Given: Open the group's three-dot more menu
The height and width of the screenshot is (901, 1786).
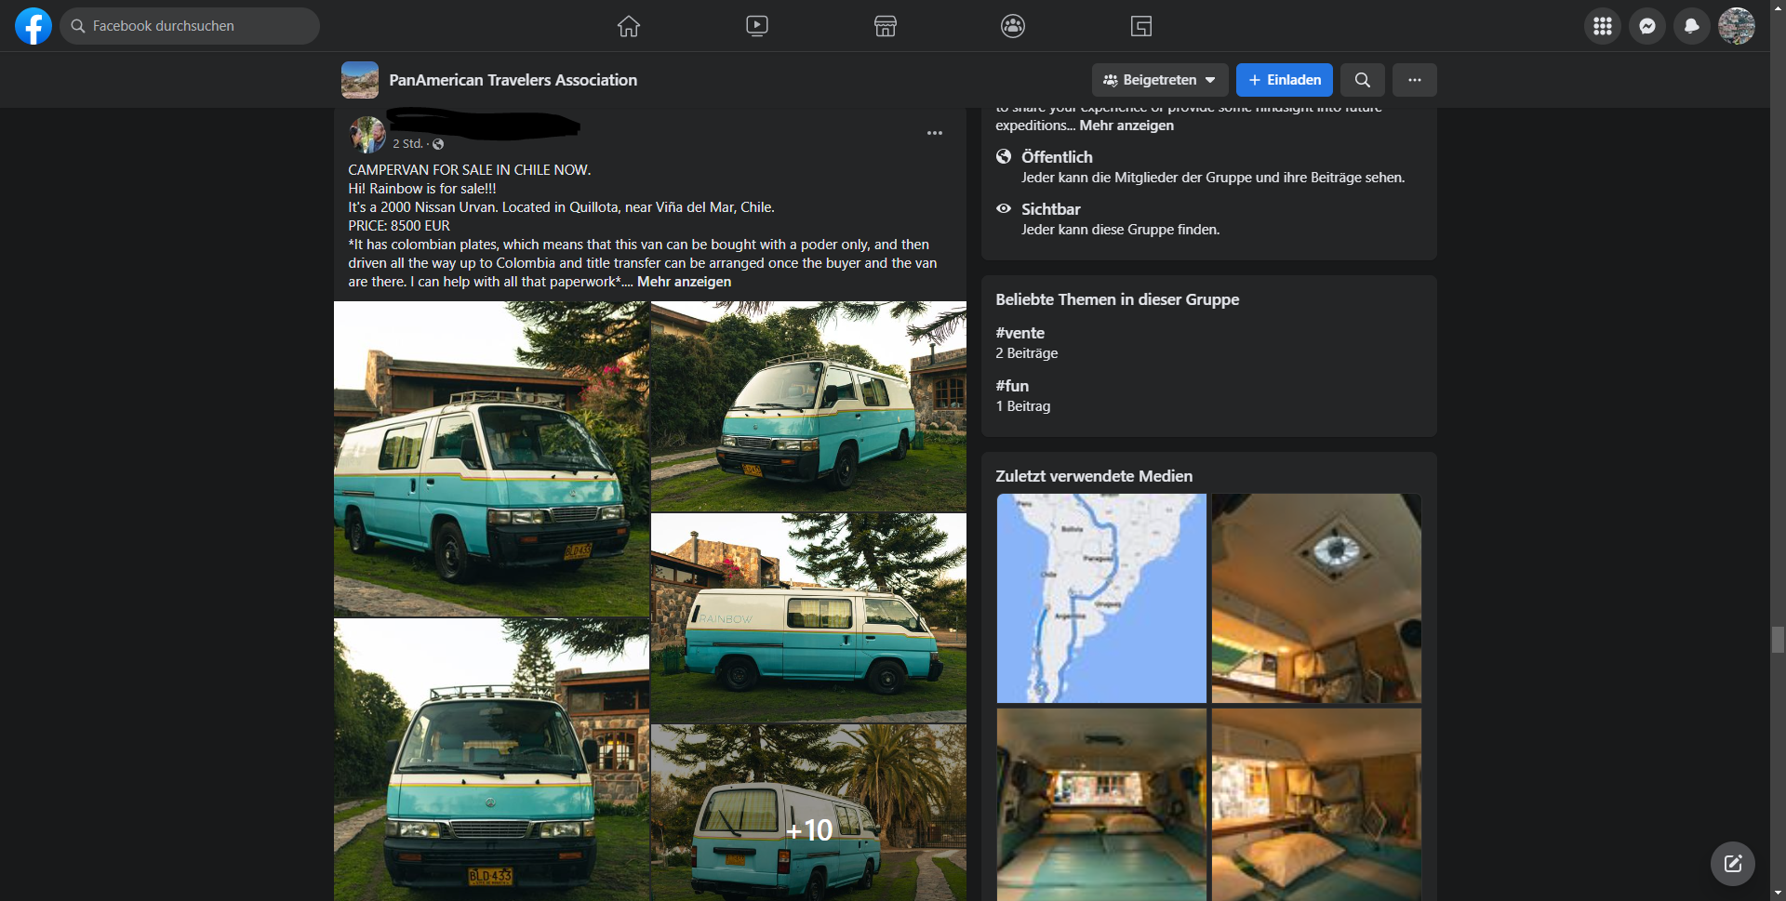Looking at the screenshot, I should [1415, 80].
